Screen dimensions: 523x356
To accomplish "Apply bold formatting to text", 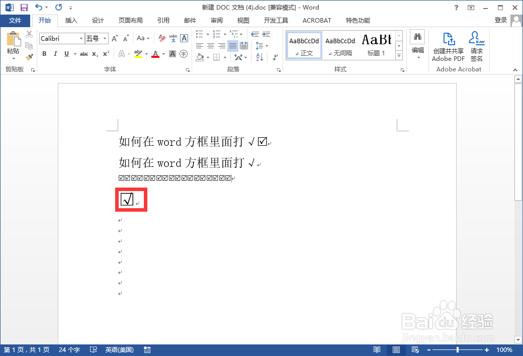I will tap(44, 54).
